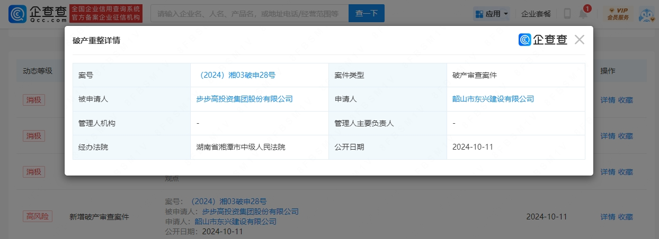Click the 企查查 logo inside the dialog header
This screenshot has width=659, height=239.
543,40
